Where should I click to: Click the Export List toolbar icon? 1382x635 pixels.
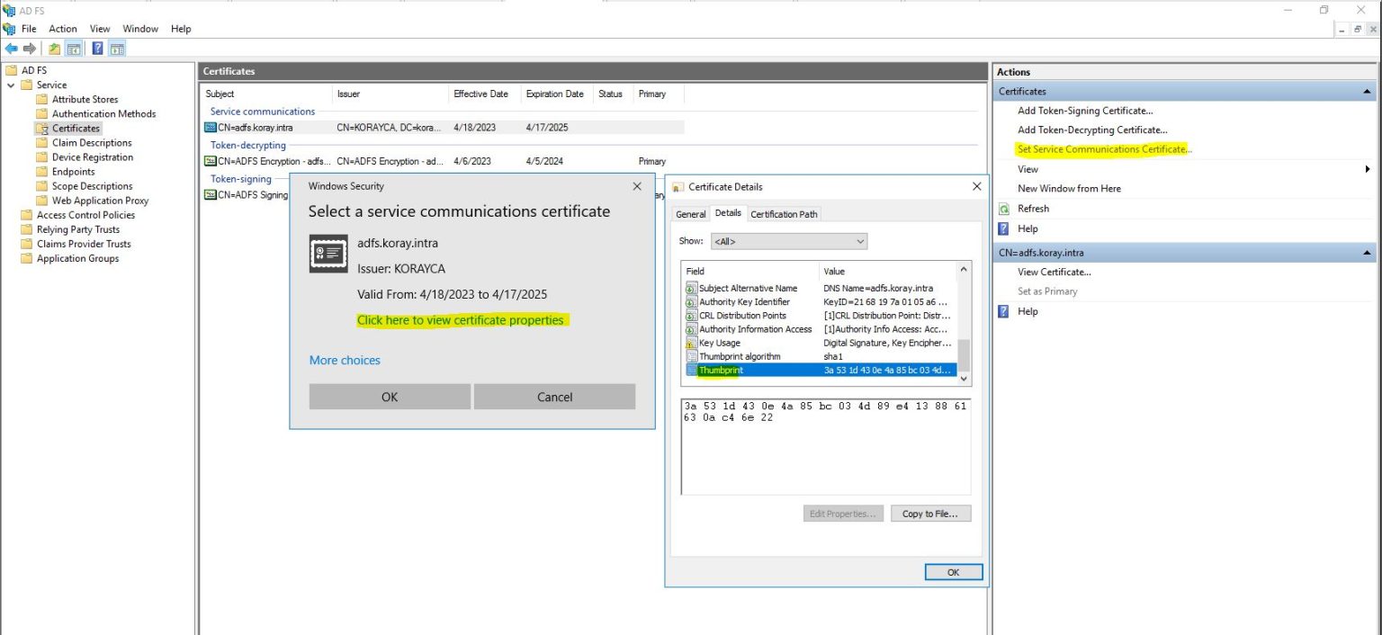[54, 49]
